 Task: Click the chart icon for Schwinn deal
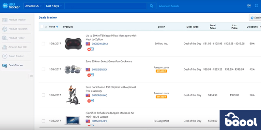pyautogui.click(x=92, y=101)
